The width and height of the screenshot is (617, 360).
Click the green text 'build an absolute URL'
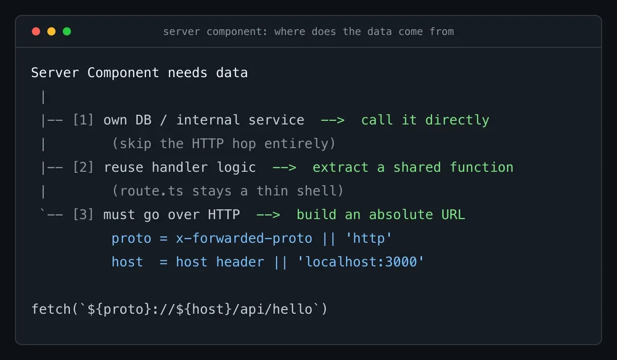point(381,214)
